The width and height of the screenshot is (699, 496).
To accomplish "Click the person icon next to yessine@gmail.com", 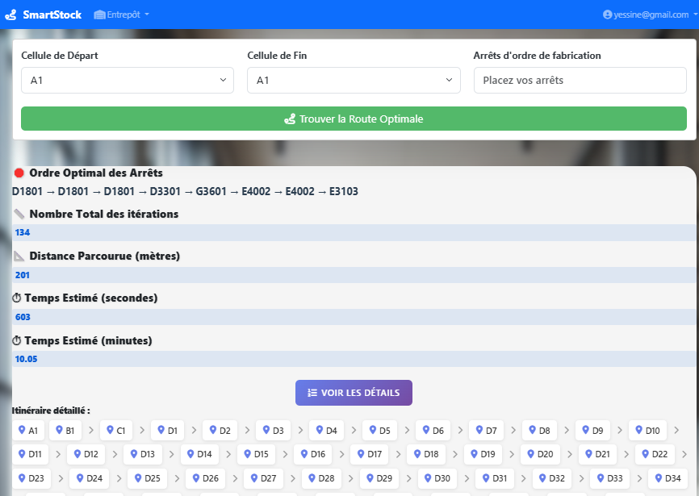I will [608, 14].
